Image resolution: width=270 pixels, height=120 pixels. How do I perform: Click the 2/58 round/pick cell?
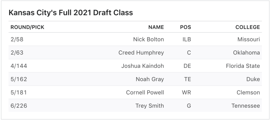17,39
